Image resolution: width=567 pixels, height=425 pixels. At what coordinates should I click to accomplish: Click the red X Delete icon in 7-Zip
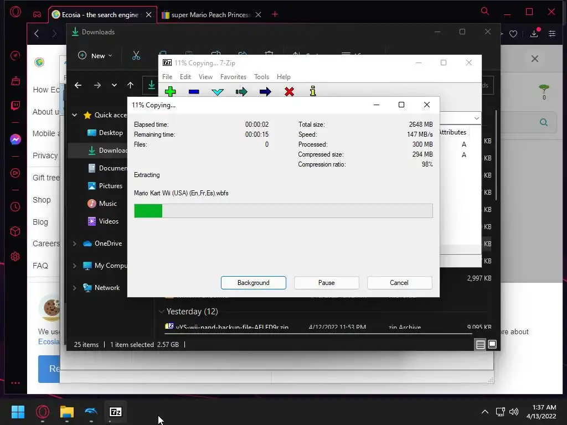click(x=289, y=92)
